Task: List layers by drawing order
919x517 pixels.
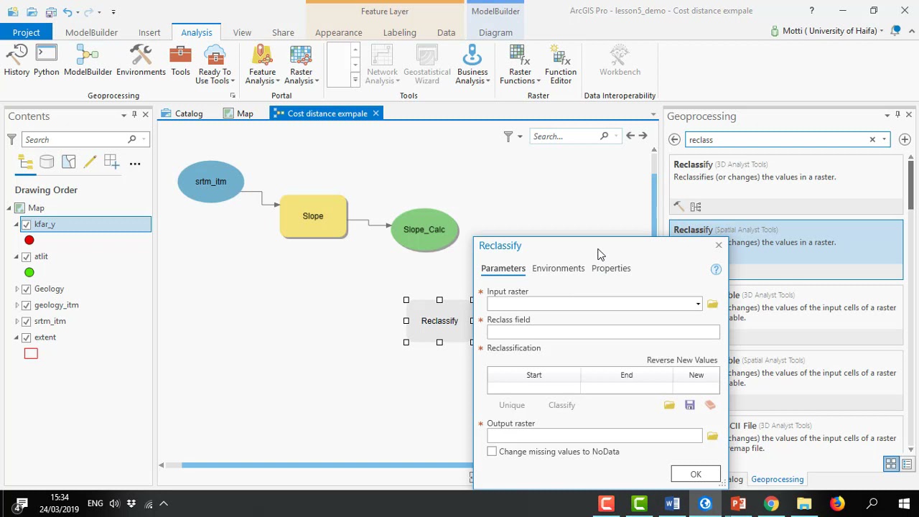Action: (25, 163)
